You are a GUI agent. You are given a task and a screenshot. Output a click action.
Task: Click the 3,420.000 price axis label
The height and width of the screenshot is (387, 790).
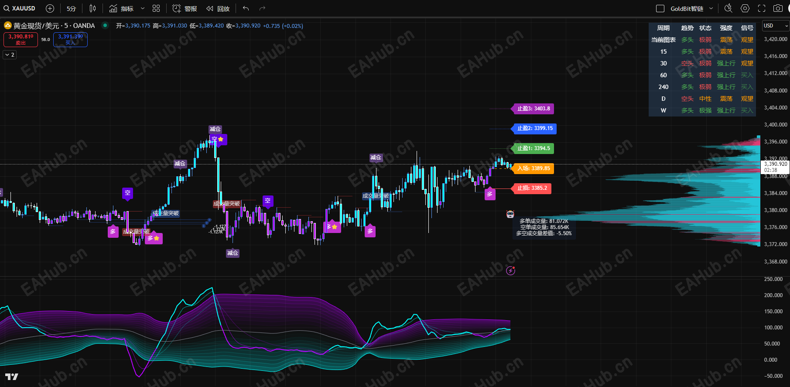(x=776, y=39)
